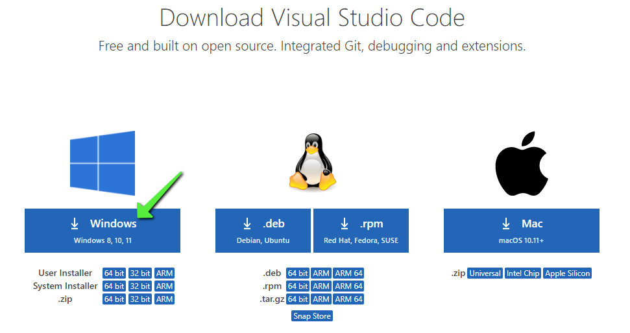Click the Apple logo icon

522,163
